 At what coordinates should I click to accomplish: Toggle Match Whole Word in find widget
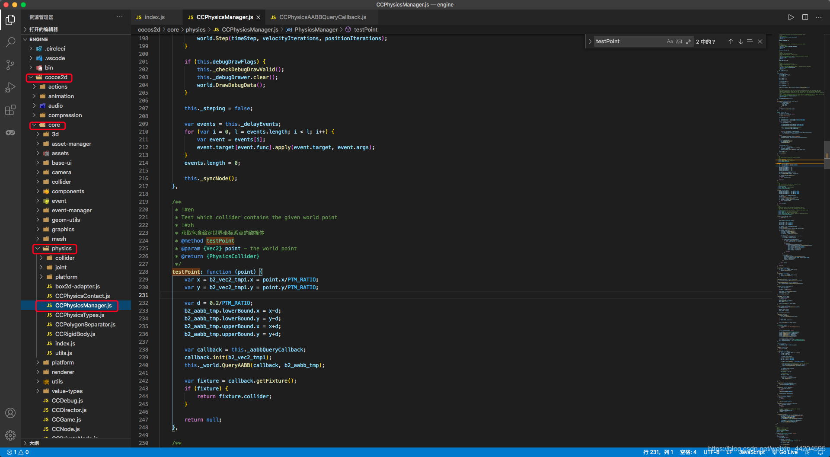click(x=679, y=42)
